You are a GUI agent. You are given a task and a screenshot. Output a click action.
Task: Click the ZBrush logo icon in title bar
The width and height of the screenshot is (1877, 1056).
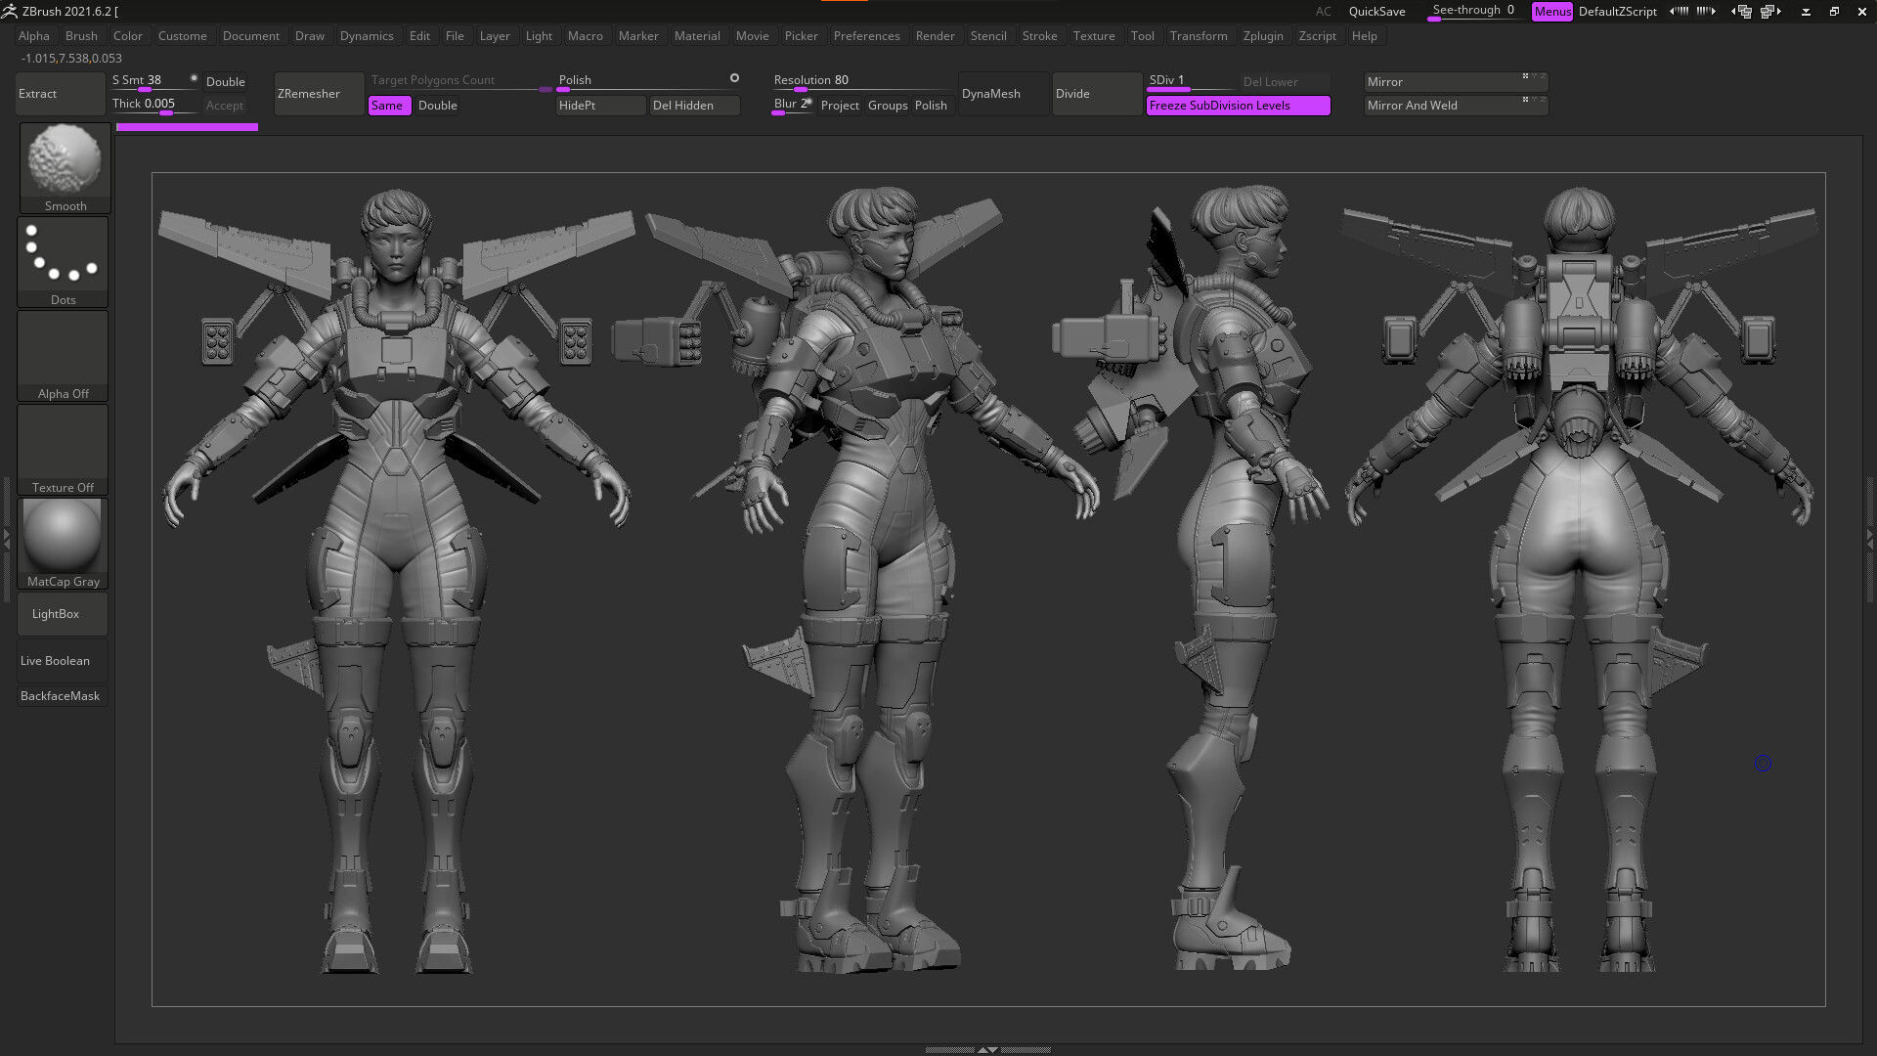pos(10,11)
